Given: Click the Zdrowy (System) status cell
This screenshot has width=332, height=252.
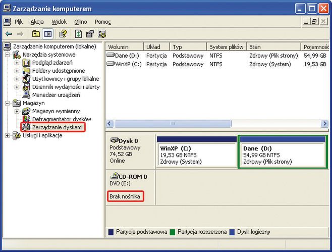Looking at the screenshot, I should [270, 64].
